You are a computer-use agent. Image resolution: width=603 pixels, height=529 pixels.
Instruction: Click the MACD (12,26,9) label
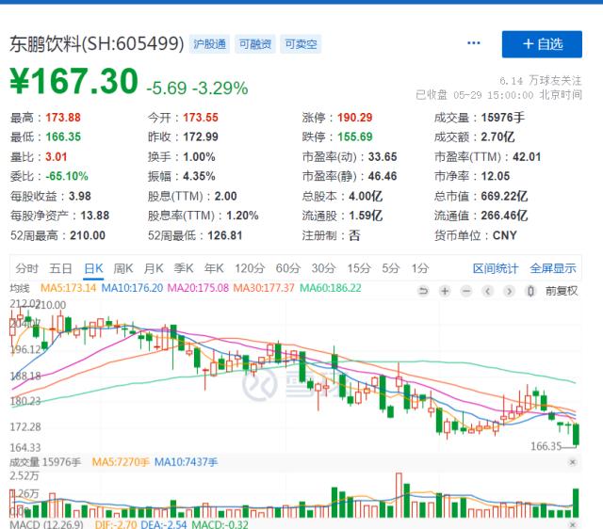(x=46, y=524)
